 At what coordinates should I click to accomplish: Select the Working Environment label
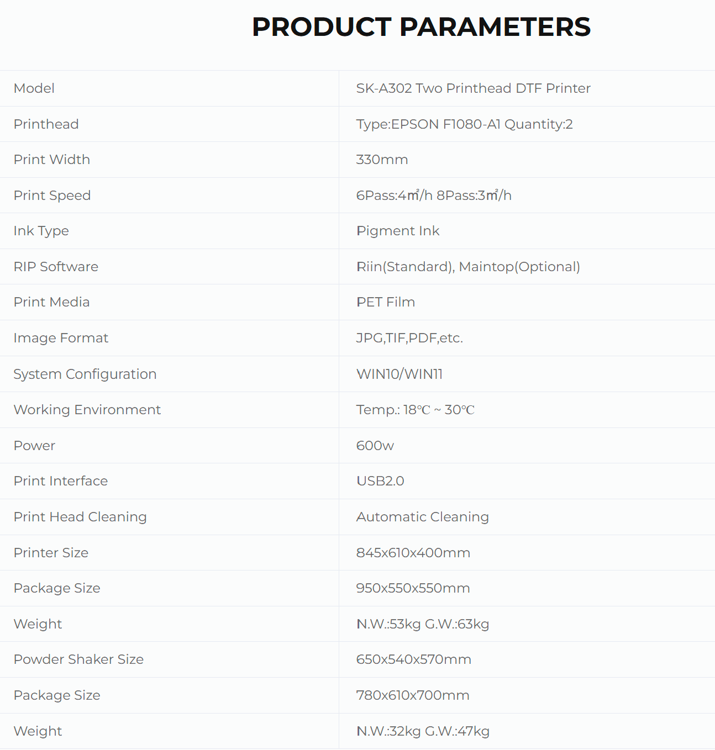click(x=87, y=410)
